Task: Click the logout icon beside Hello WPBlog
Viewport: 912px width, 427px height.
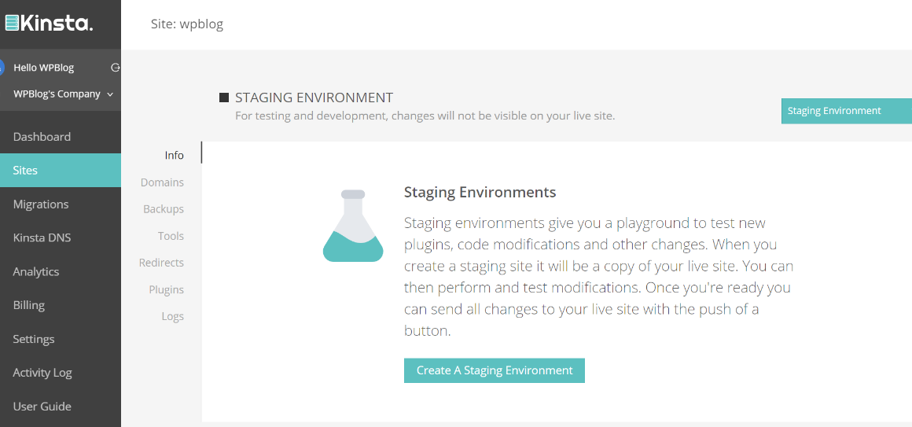Action: pos(115,68)
